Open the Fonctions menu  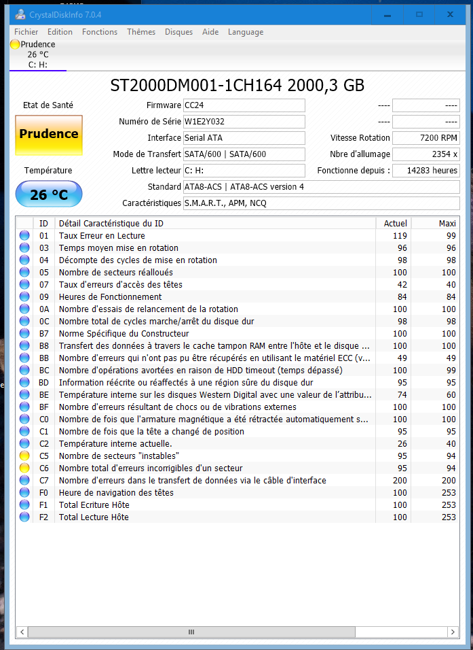(100, 32)
